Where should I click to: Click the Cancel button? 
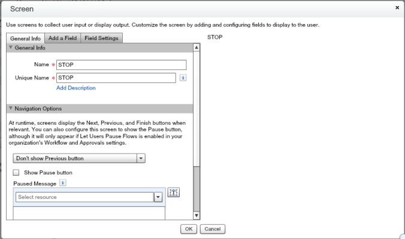point(213,229)
